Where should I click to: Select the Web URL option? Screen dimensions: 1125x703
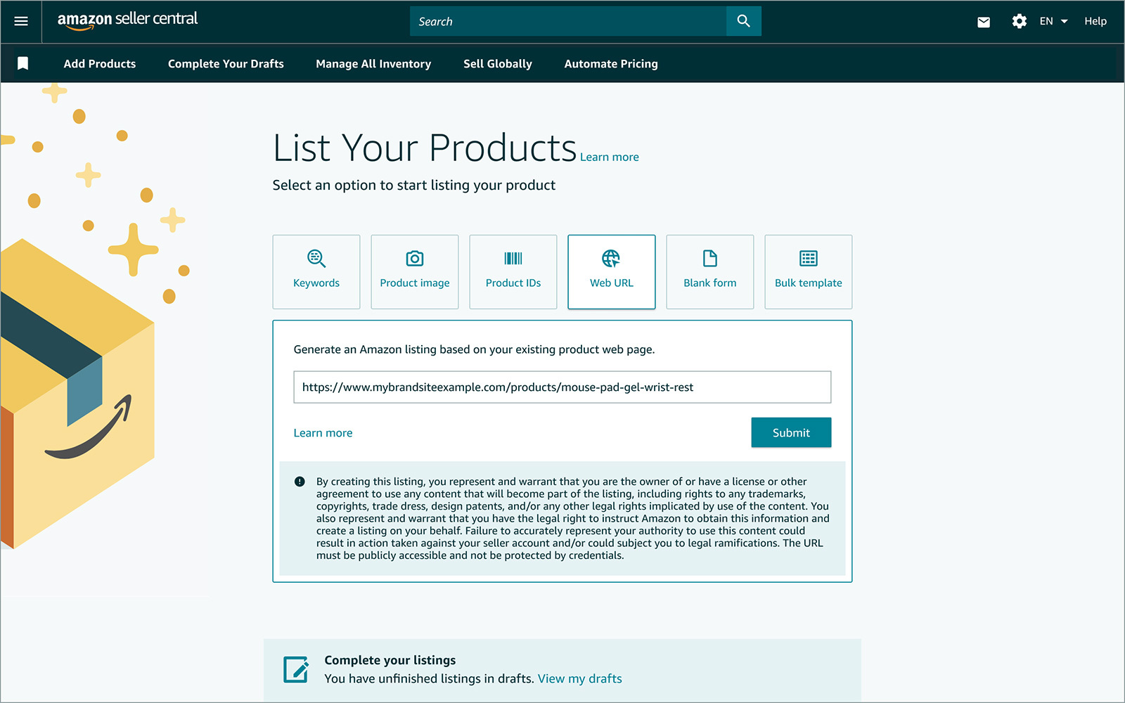click(612, 271)
